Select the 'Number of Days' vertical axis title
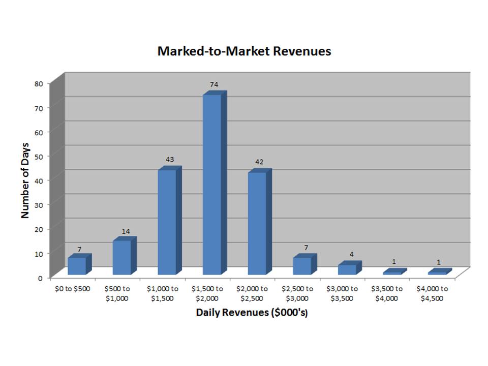 [25, 180]
